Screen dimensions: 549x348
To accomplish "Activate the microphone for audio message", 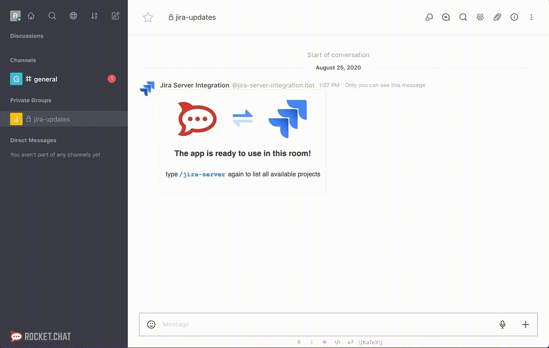I will click(x=503, y=324).
